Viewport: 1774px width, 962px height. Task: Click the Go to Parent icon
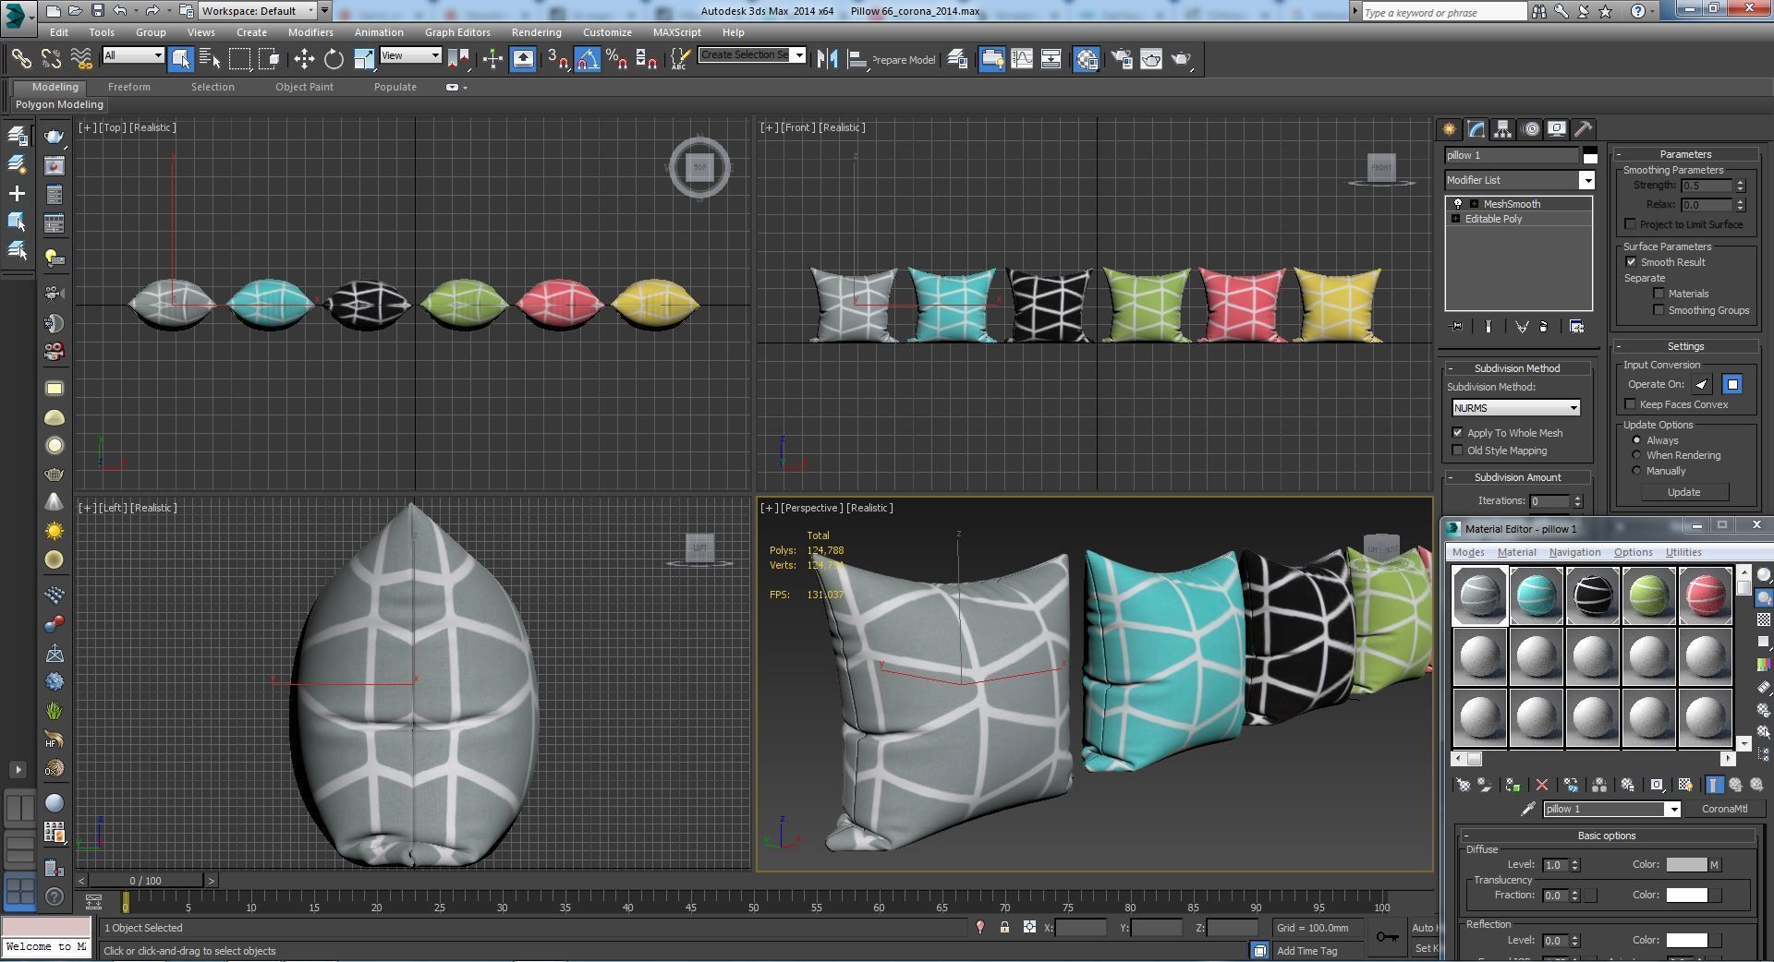click(x=1735, y=785)
